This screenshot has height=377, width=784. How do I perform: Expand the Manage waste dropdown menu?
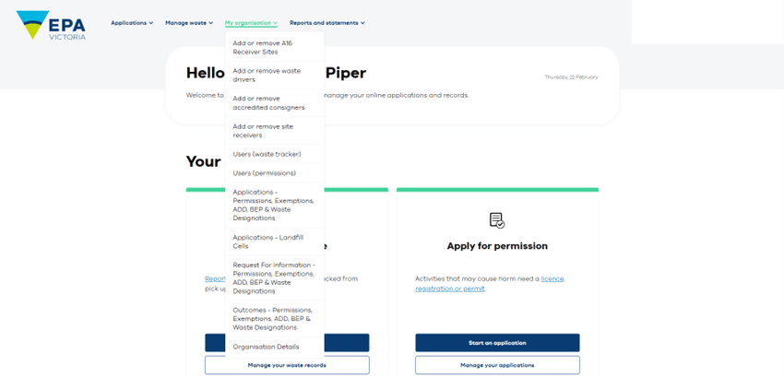[189, 23]
